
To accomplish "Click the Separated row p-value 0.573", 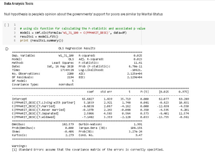I will tap(145, 113).
